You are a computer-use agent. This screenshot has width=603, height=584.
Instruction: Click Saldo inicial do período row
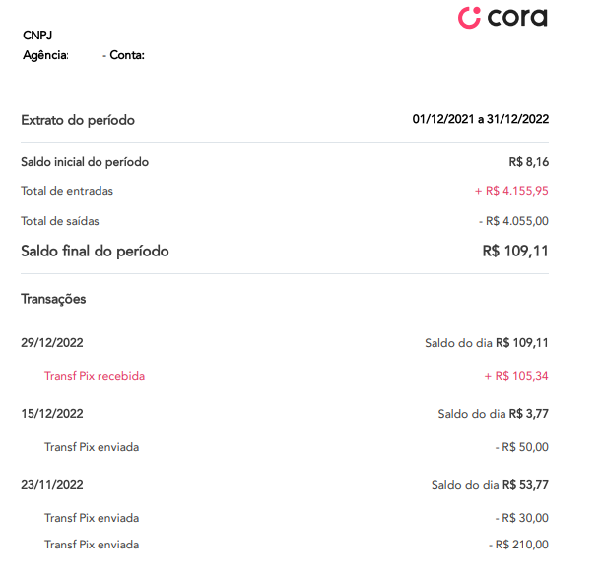pyautogui.click(x=285, y=162)
